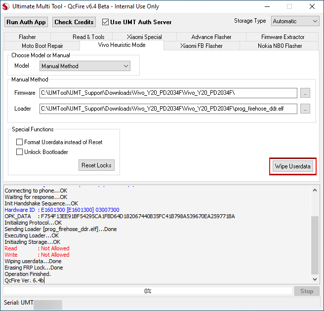Viewport: 324px width, 311px height.
Task: Enable Format Userdata instead of Reset
Action: [x=20, y=142]
